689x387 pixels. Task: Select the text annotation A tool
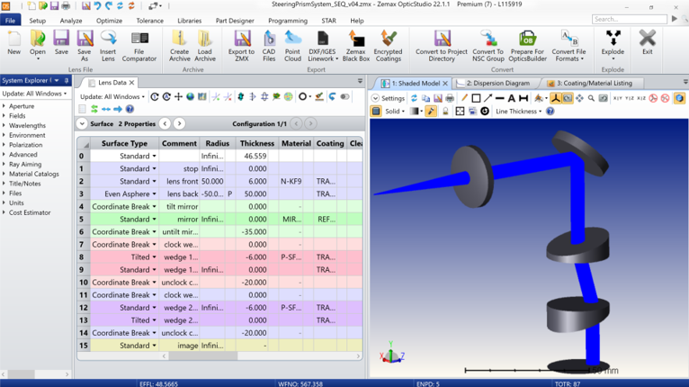coord(512,98)
